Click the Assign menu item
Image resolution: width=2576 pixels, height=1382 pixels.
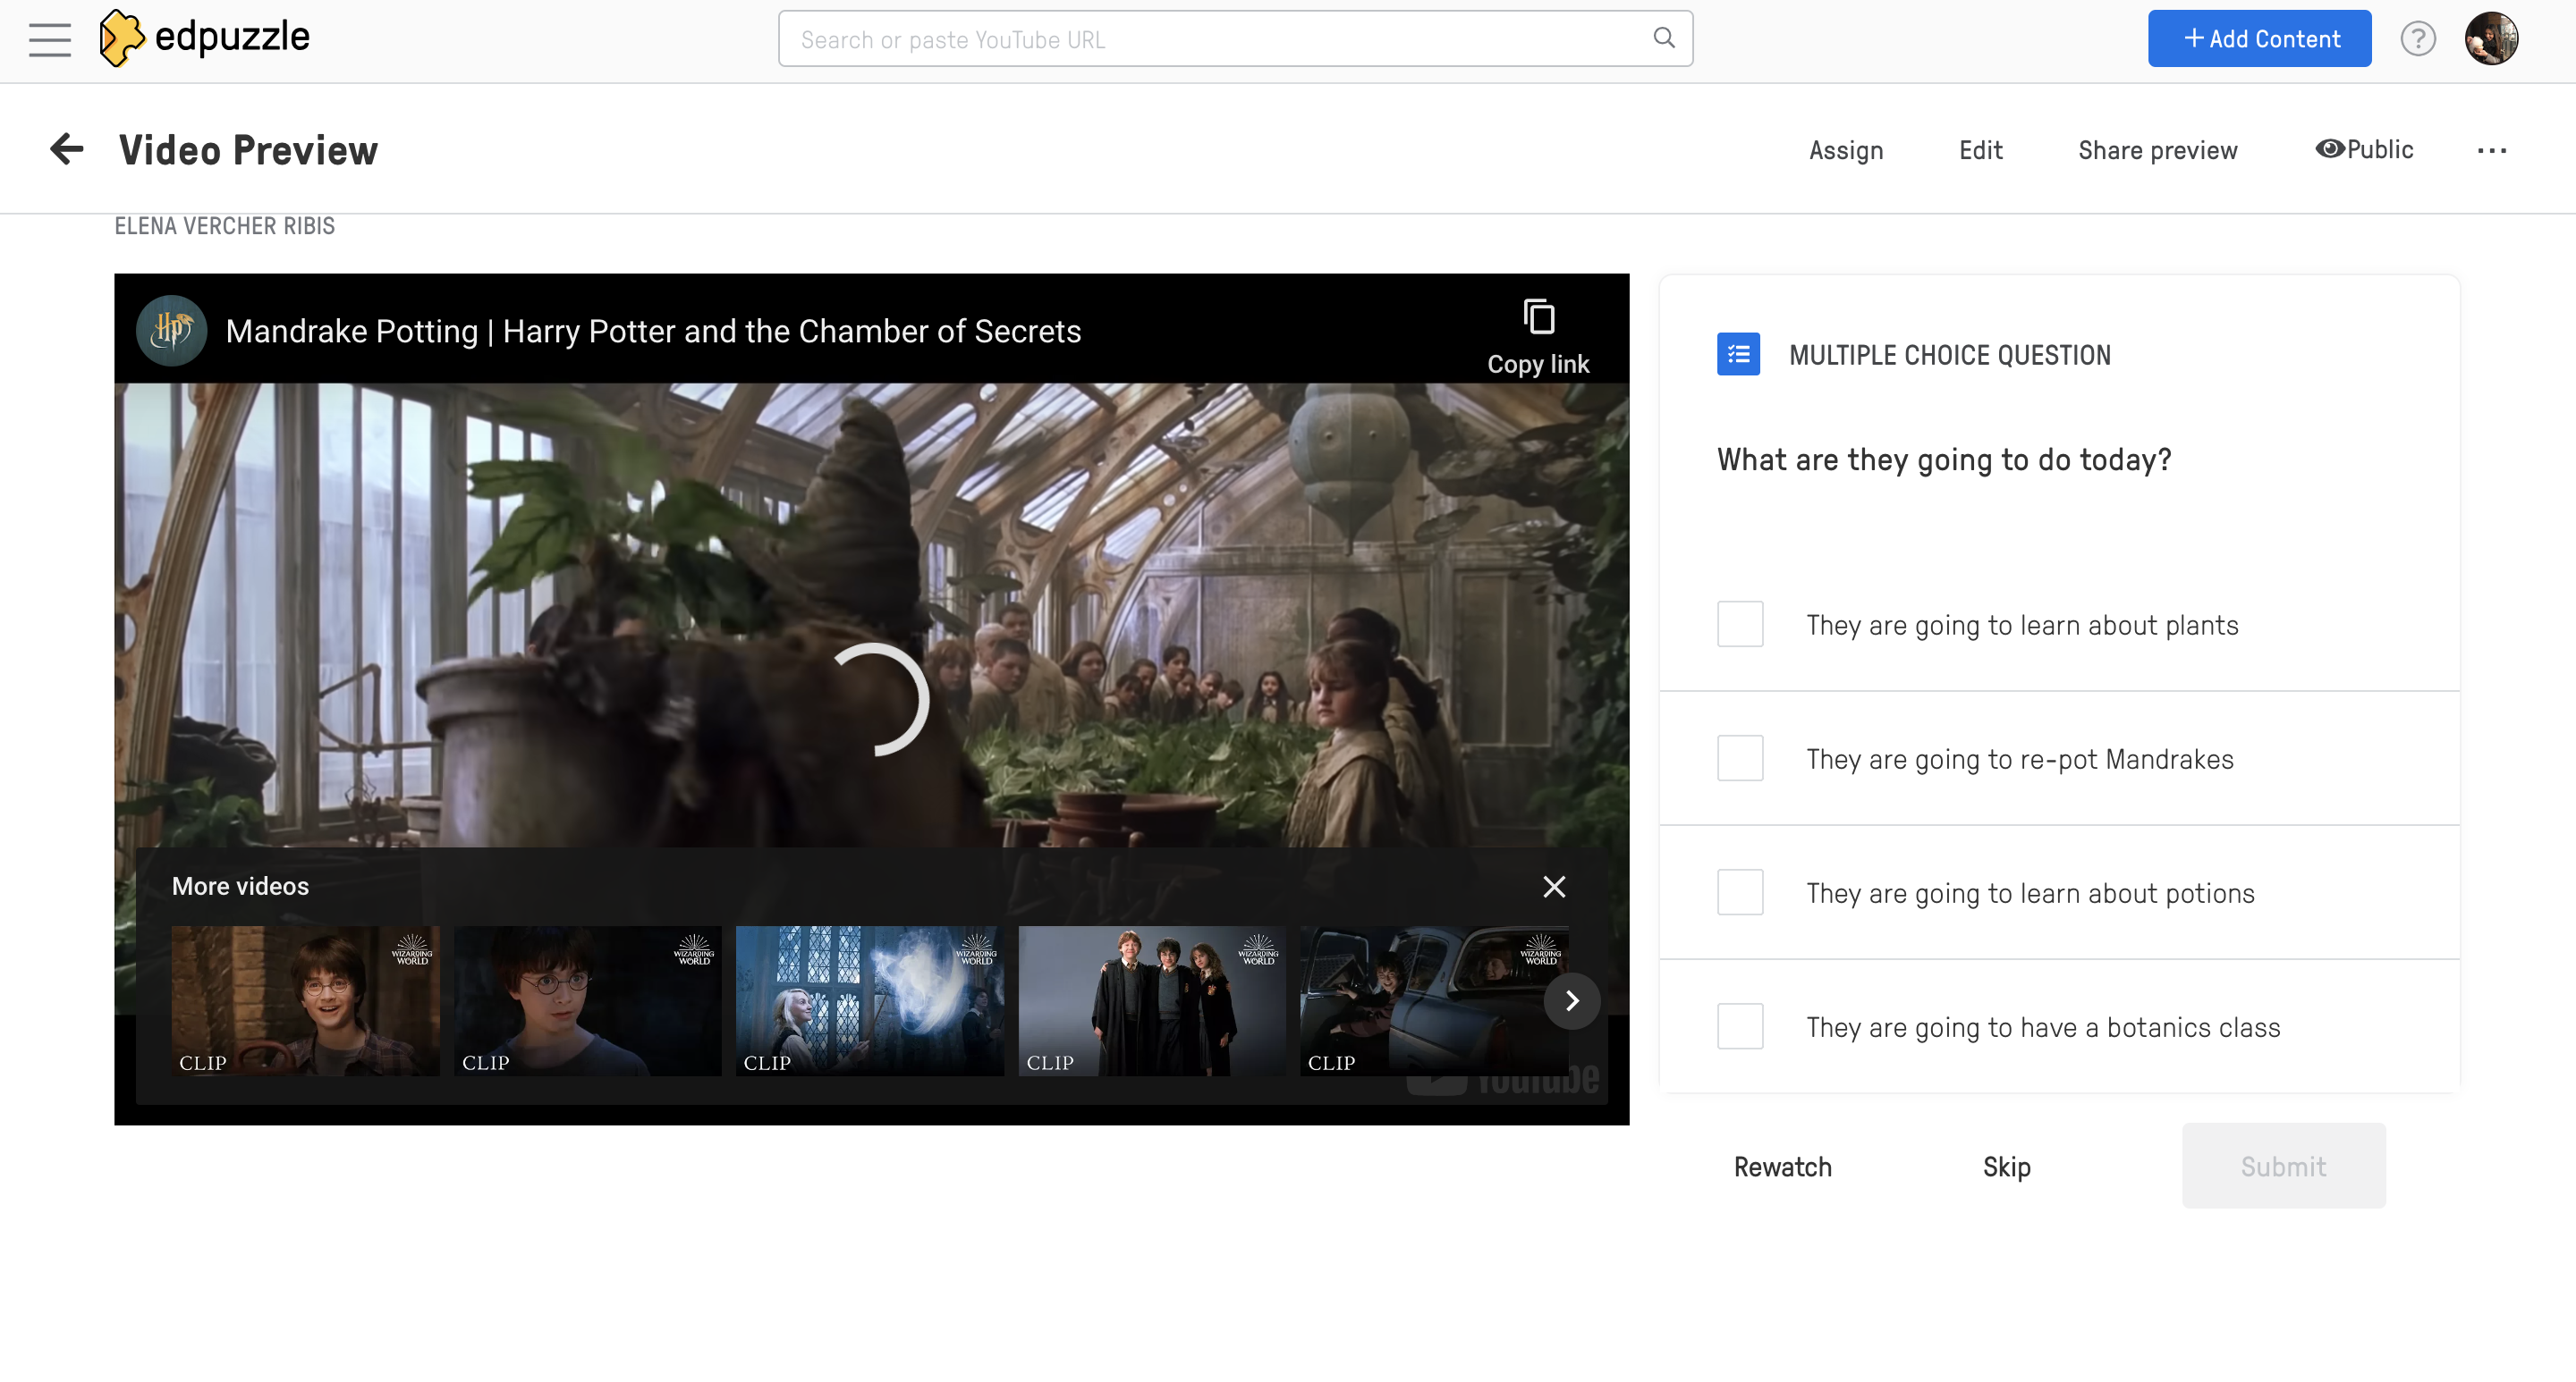coord(1845,150)
